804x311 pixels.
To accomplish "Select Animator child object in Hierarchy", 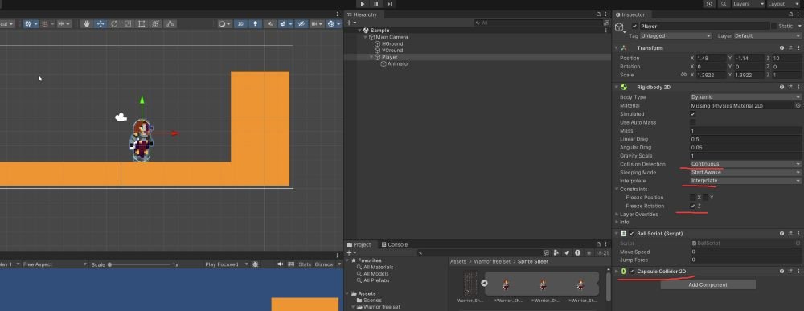I will point(399,64).
